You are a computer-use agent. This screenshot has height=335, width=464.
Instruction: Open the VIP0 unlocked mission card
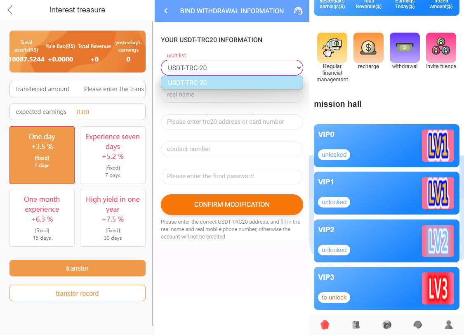coord(386,146)
